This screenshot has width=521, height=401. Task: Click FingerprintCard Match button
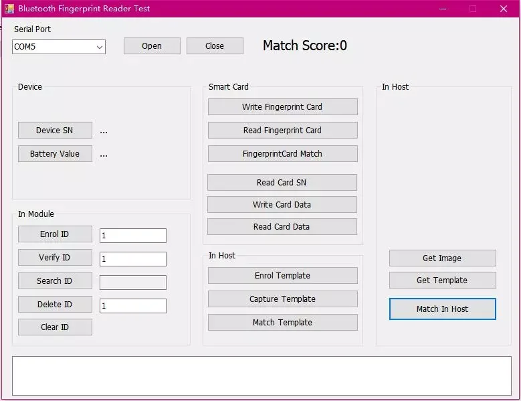282,154
